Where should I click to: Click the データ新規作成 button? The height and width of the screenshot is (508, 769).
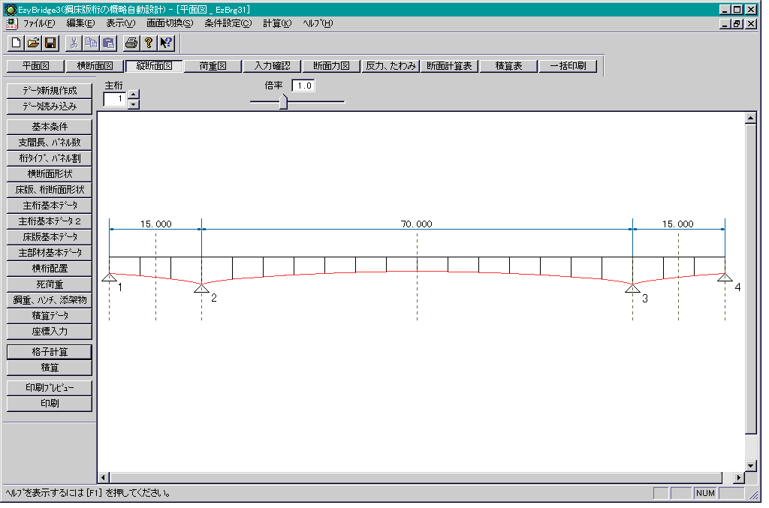click(50, 91)
